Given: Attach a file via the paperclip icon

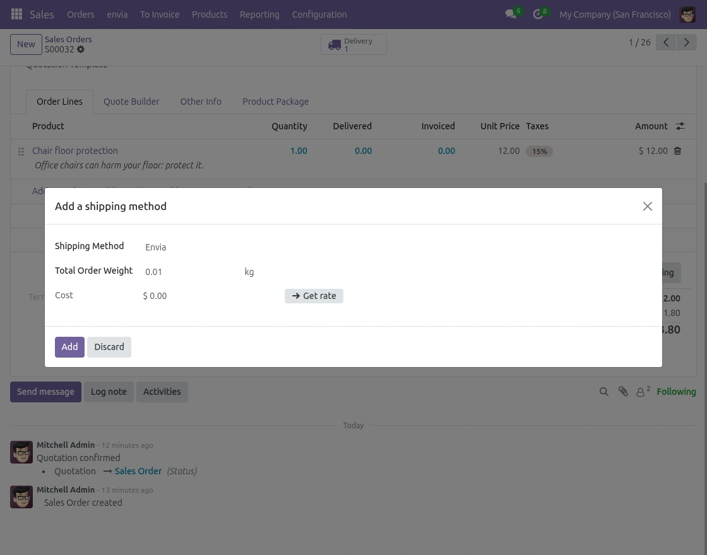Looking at the screenshot, I should coord(623,392).
